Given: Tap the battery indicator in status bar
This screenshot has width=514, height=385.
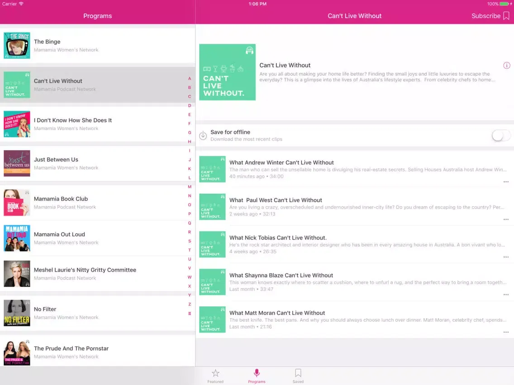Looking at the screenshot, I should click(505, 4).
